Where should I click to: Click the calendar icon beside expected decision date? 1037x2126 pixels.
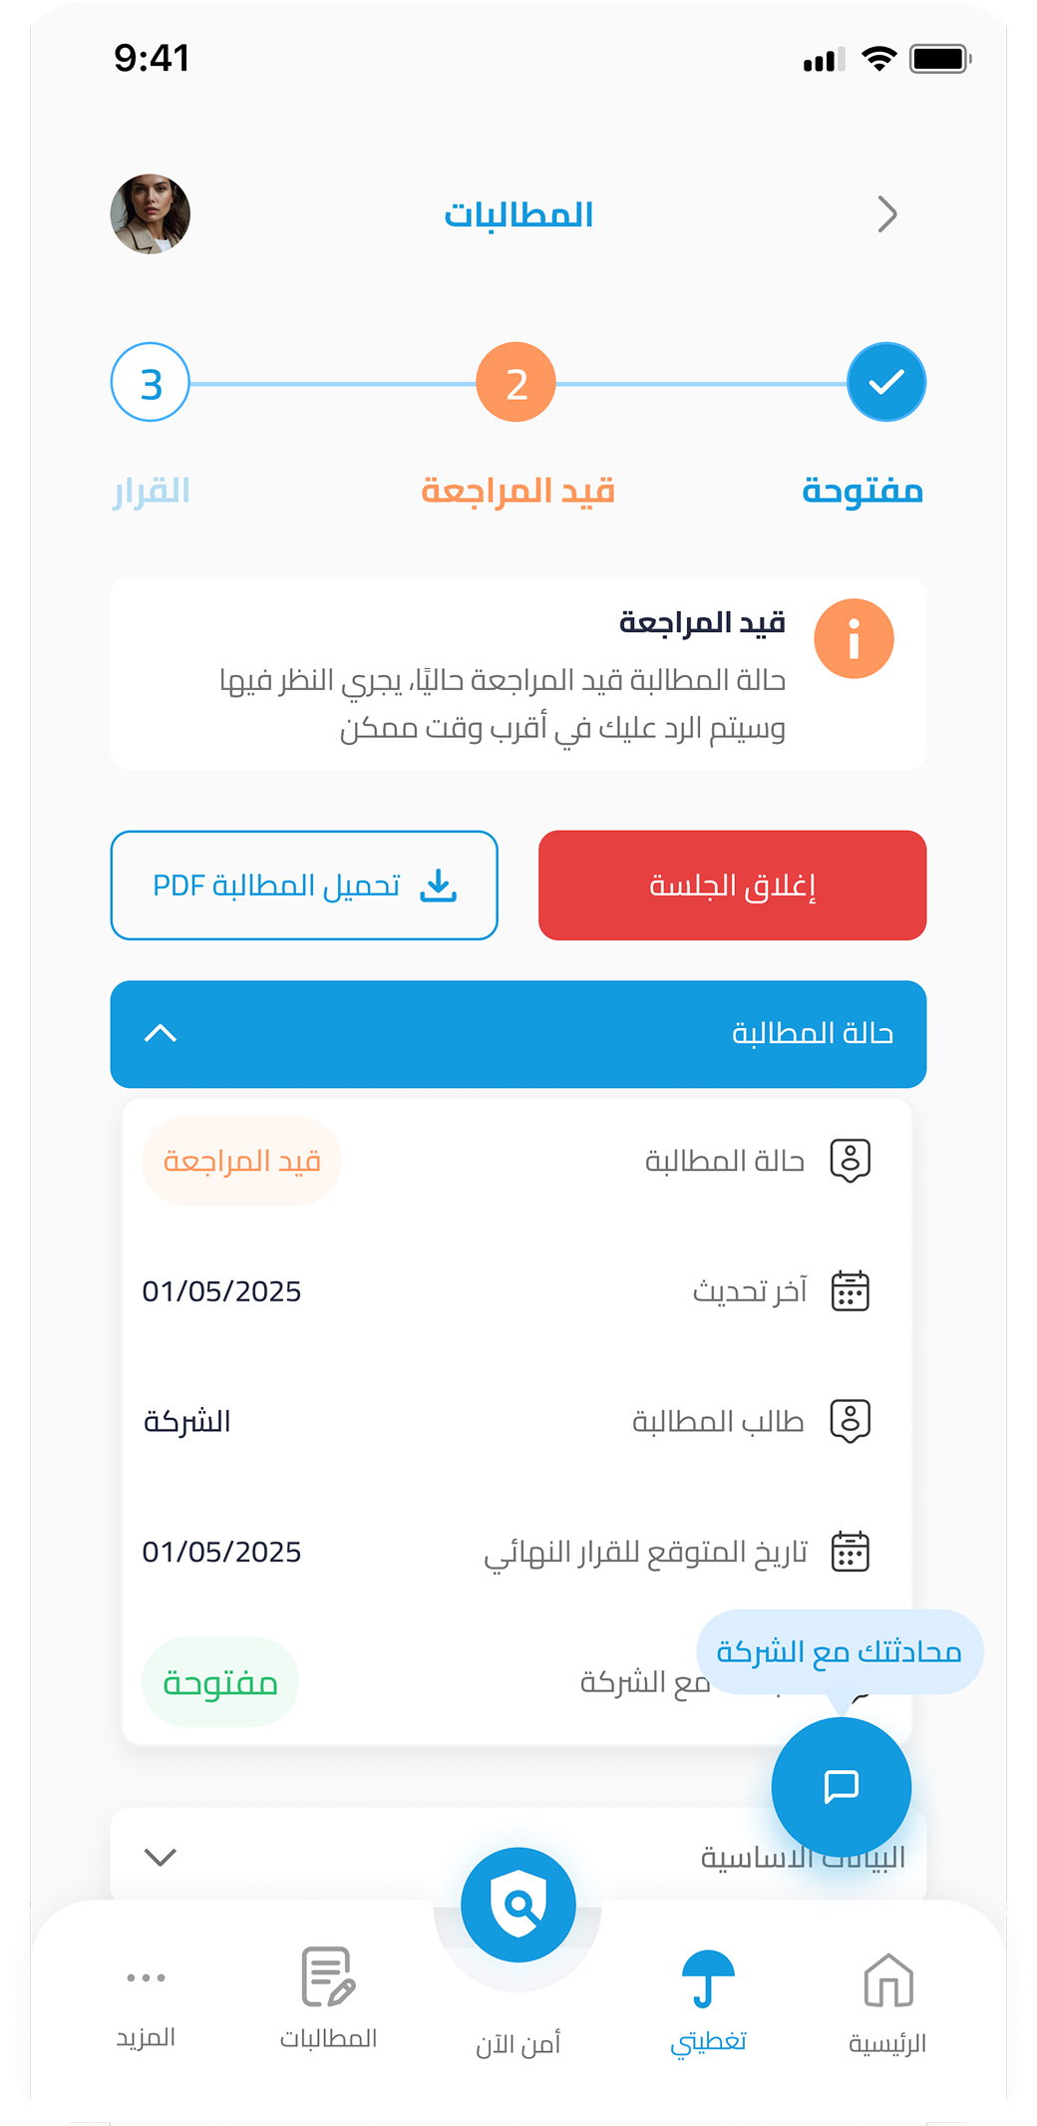pos(851,1552)
